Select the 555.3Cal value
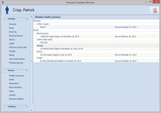This screenshot has height=113, width=161. tap(78, 43)
